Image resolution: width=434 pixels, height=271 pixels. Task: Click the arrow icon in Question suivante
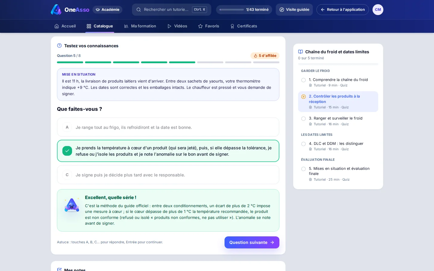tap(272, 242)
